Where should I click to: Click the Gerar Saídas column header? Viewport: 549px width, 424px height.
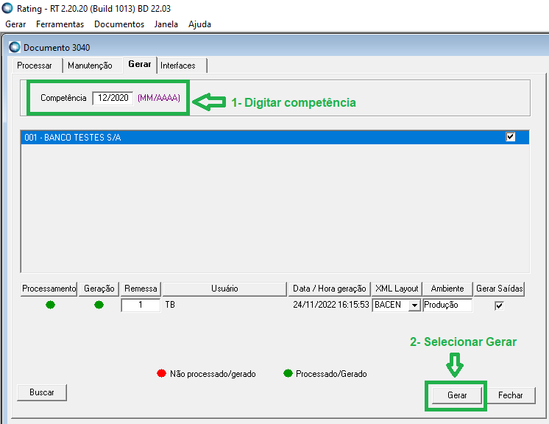point(499,289)
